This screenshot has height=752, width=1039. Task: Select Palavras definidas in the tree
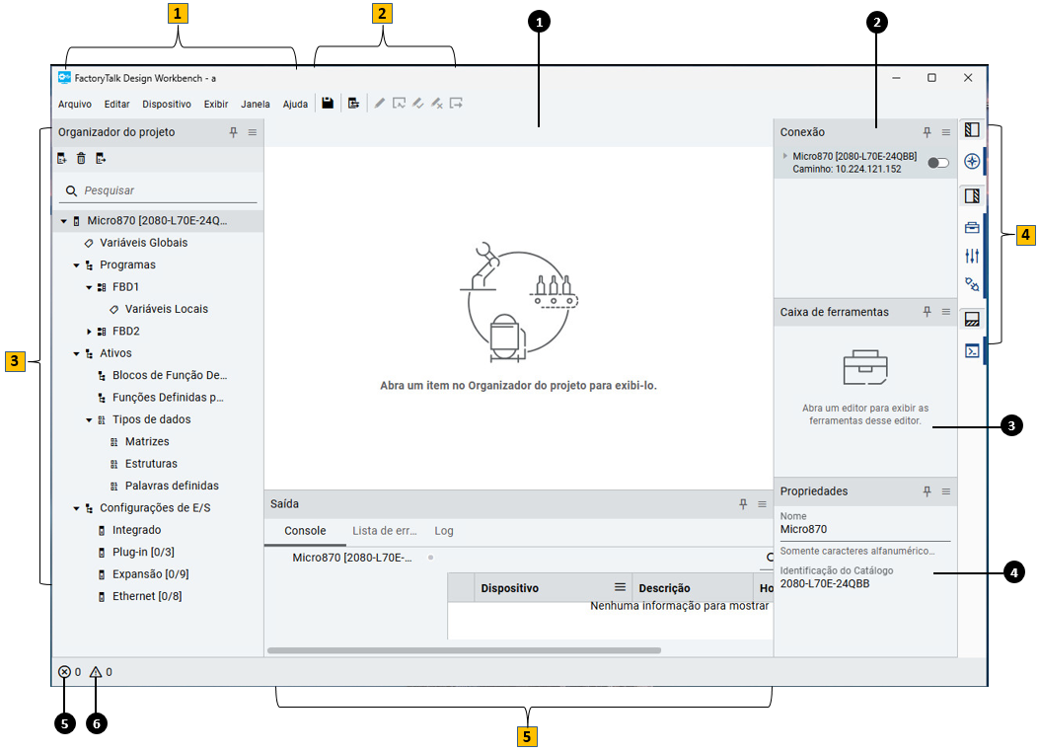point(172,485)
